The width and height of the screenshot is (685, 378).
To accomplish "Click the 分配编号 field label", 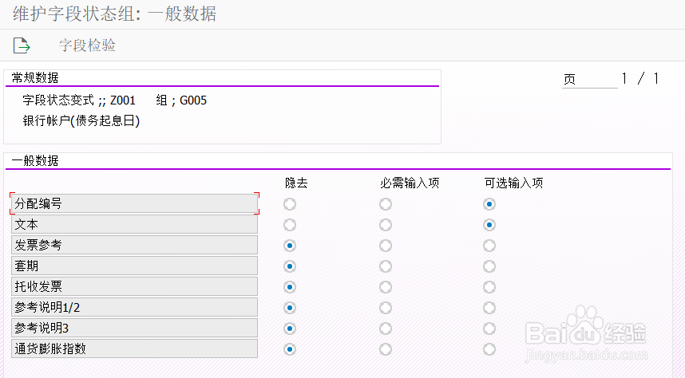I will (134, 203).
